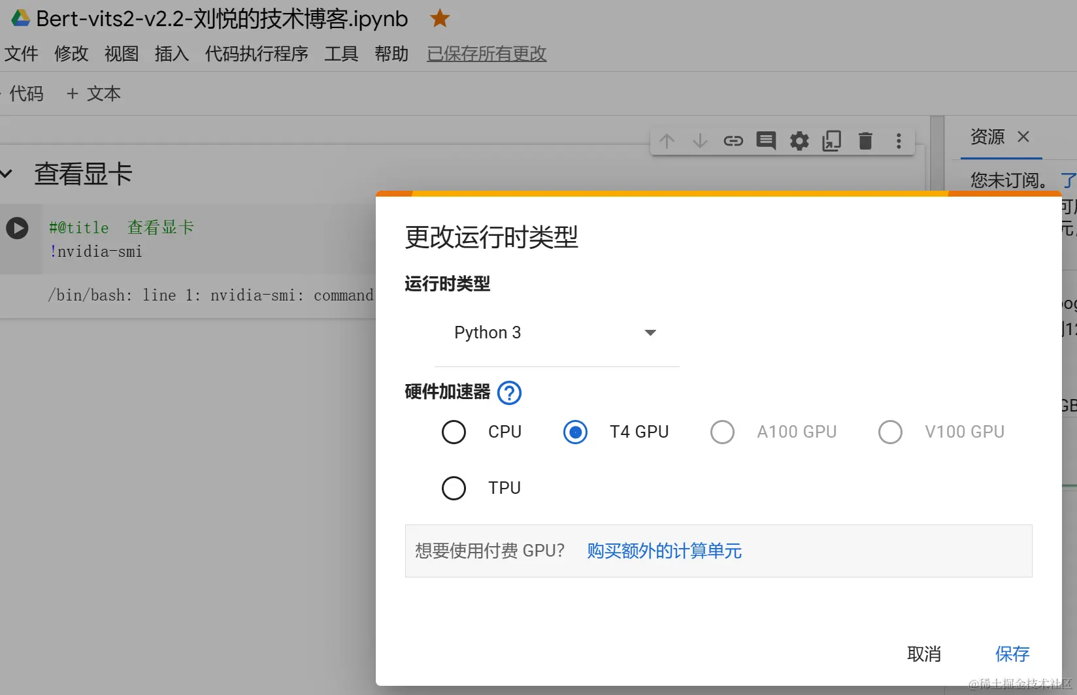Unstar the notebook with the star icon
The width and height of the screenshot is (1077, 695).
(440, 18)
